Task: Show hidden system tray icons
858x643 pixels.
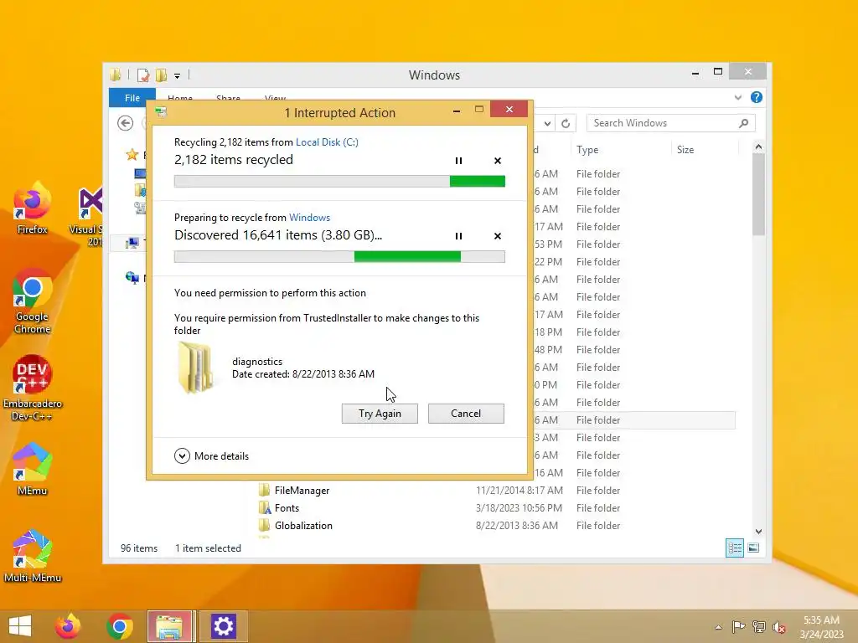Action: click(718, 627)
